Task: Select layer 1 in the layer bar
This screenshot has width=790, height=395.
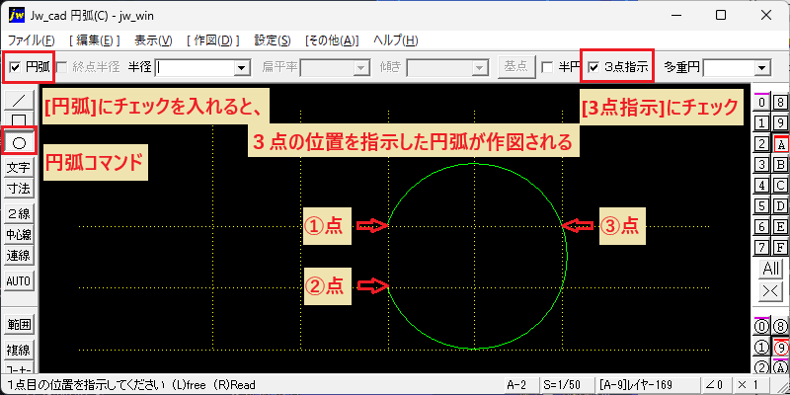Action: 761,122
